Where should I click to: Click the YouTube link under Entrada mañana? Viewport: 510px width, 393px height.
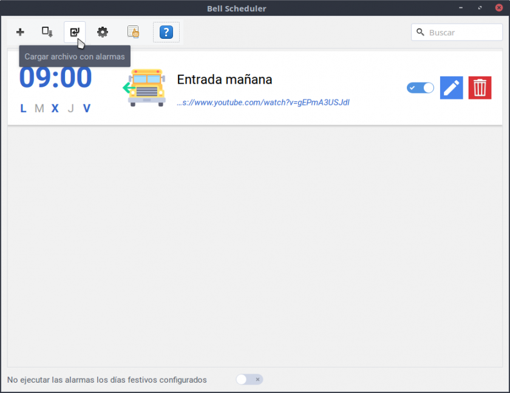(263, 102)
